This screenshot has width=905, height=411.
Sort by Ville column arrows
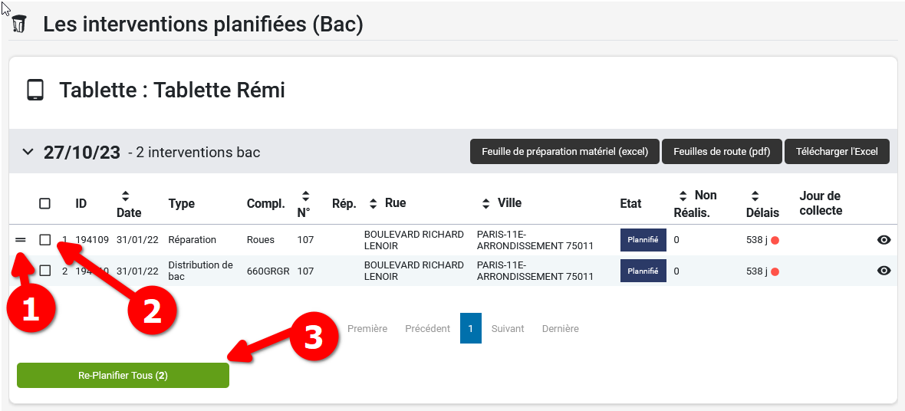coord(485,203)
